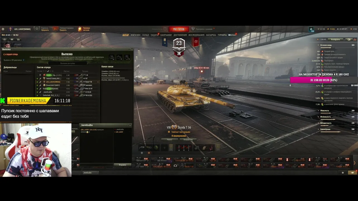The width and height of the screenshot is (358, 201).
Task: Open Премиум магазин gold bag icon
Action: [x=80, y=29]
